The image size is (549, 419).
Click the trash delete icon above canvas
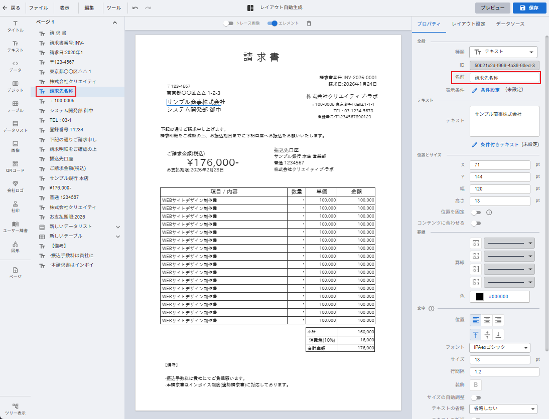pyautogui.click(x=309, y=23)
